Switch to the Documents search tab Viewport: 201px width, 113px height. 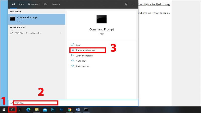34,4
